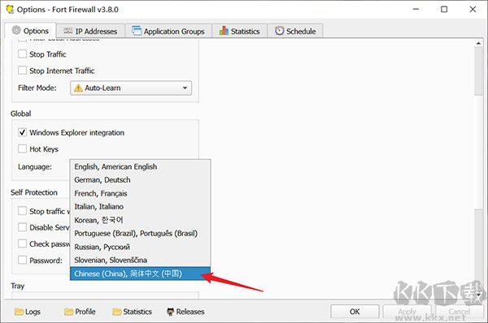
Task: Uncheck Windows Explorer integration
Action: coord(22,132)
